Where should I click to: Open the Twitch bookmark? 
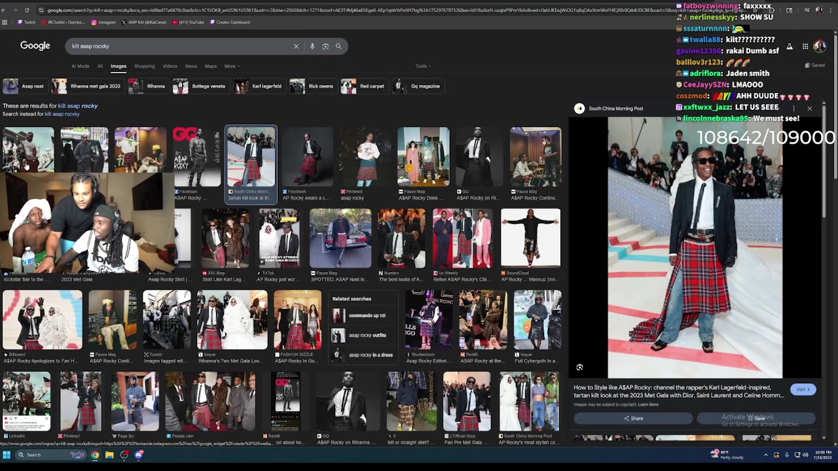pos(26,22)
